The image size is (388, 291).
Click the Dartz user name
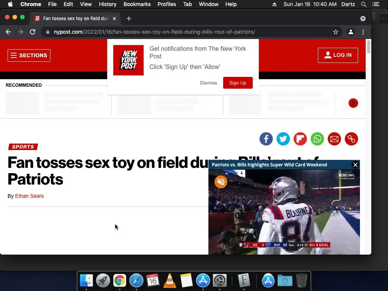coord(348,4)
